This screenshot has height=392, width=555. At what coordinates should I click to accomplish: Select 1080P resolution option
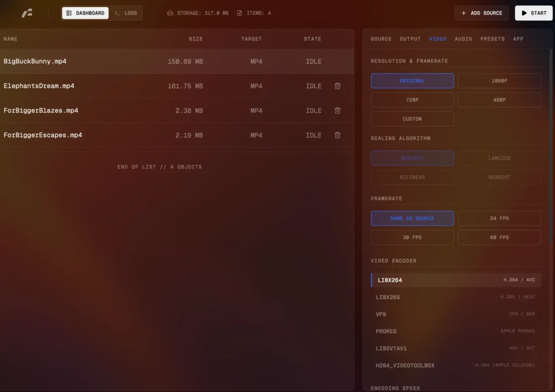coord(499,81)
